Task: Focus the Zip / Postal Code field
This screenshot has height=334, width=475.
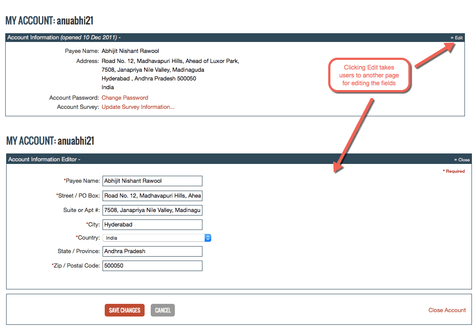Action: point(152,266)
